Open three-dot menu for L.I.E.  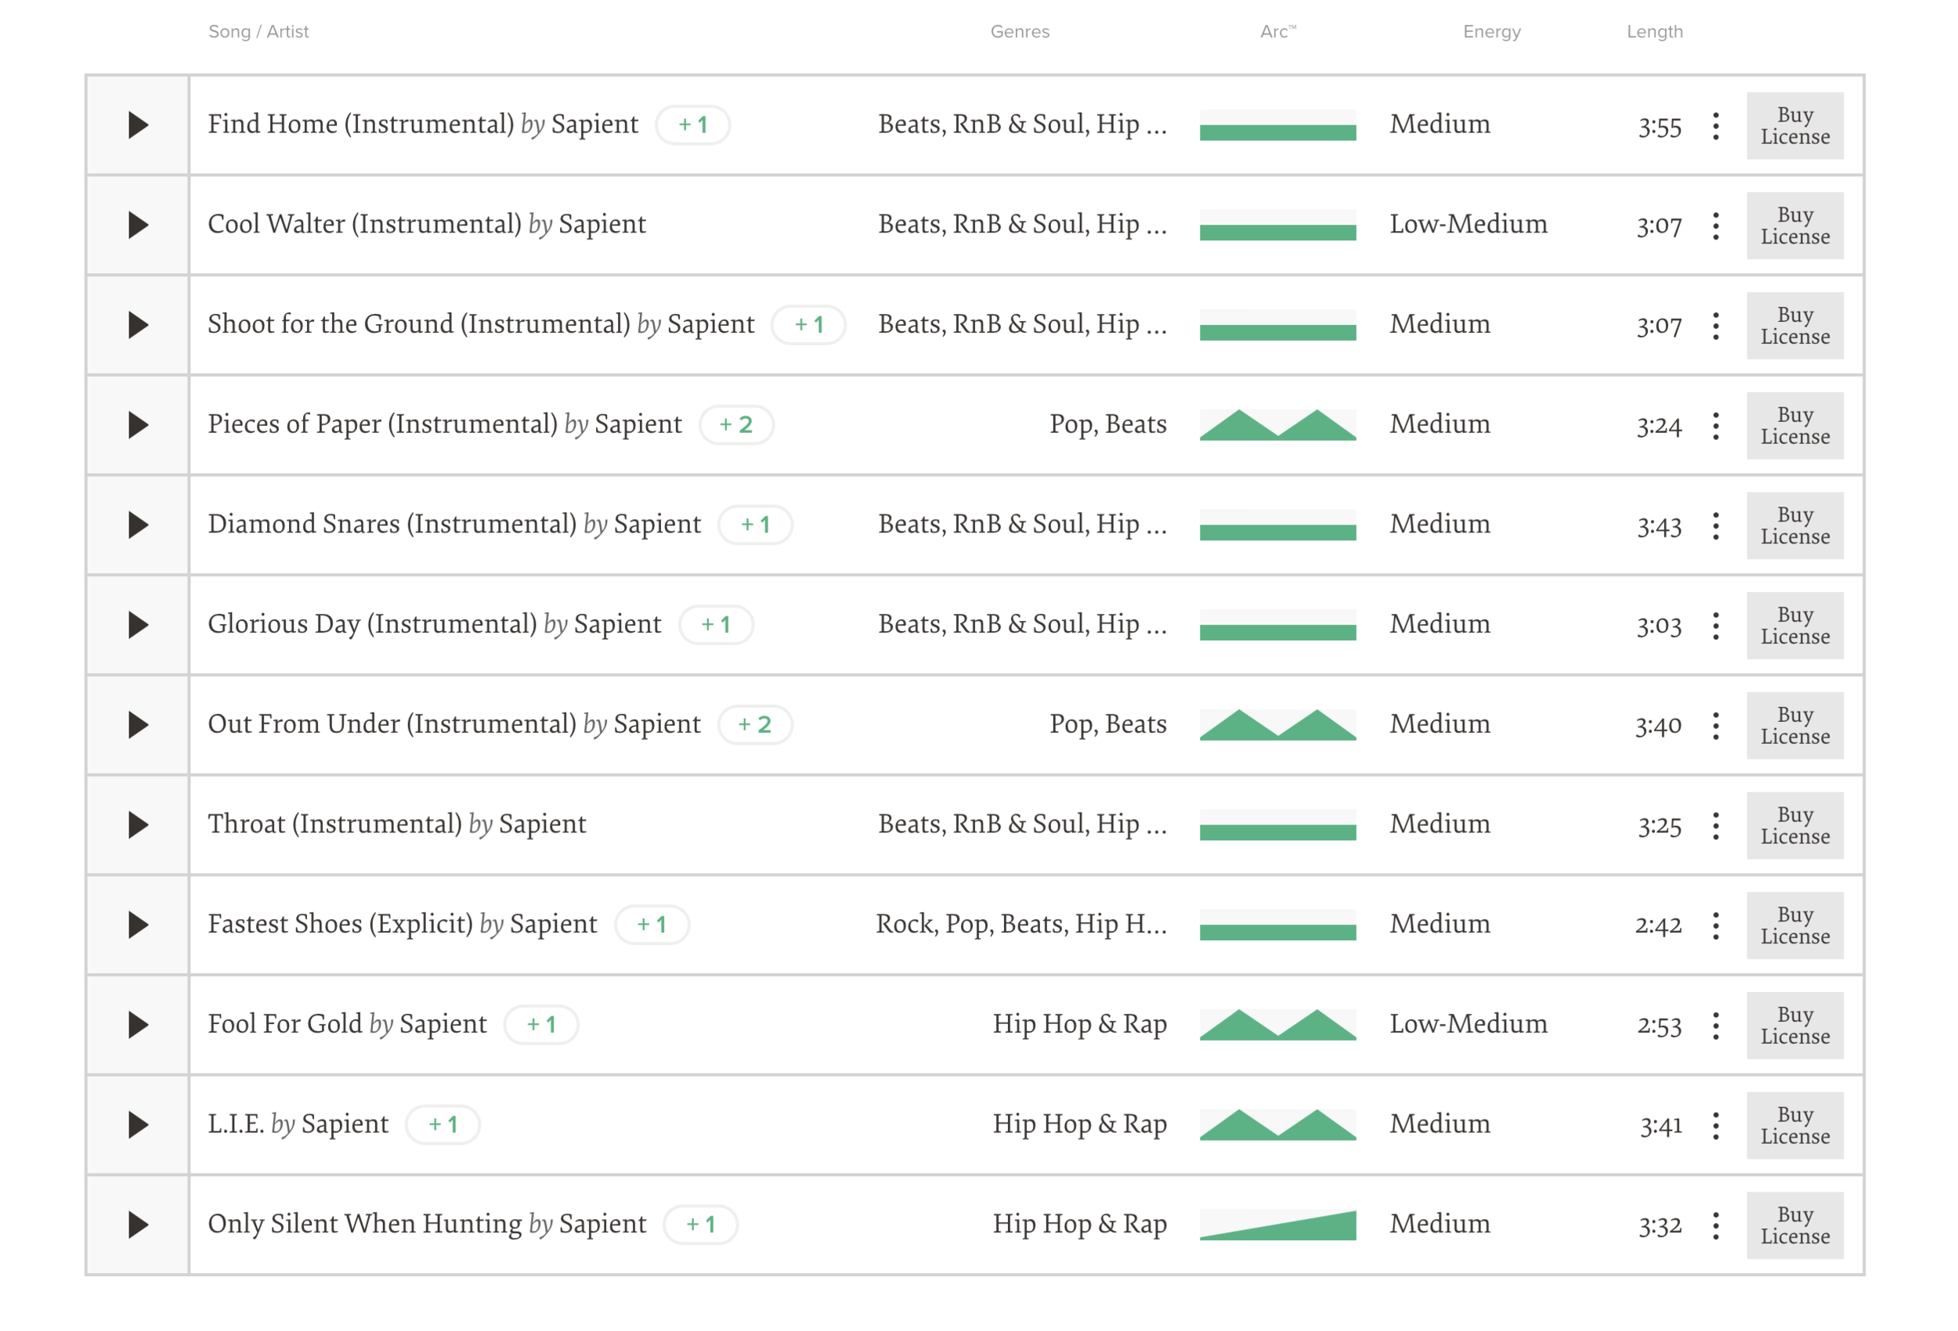(x=1715, y=1125)
